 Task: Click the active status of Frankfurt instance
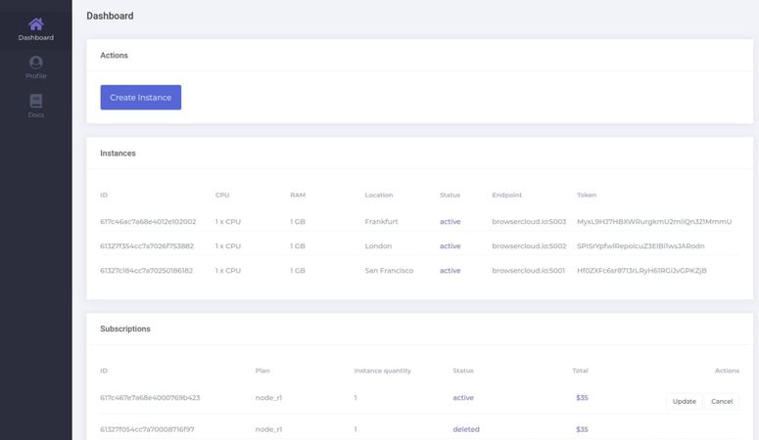[451, 221]
